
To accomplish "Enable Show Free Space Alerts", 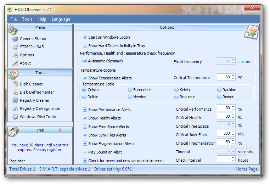I will point(85,127).
